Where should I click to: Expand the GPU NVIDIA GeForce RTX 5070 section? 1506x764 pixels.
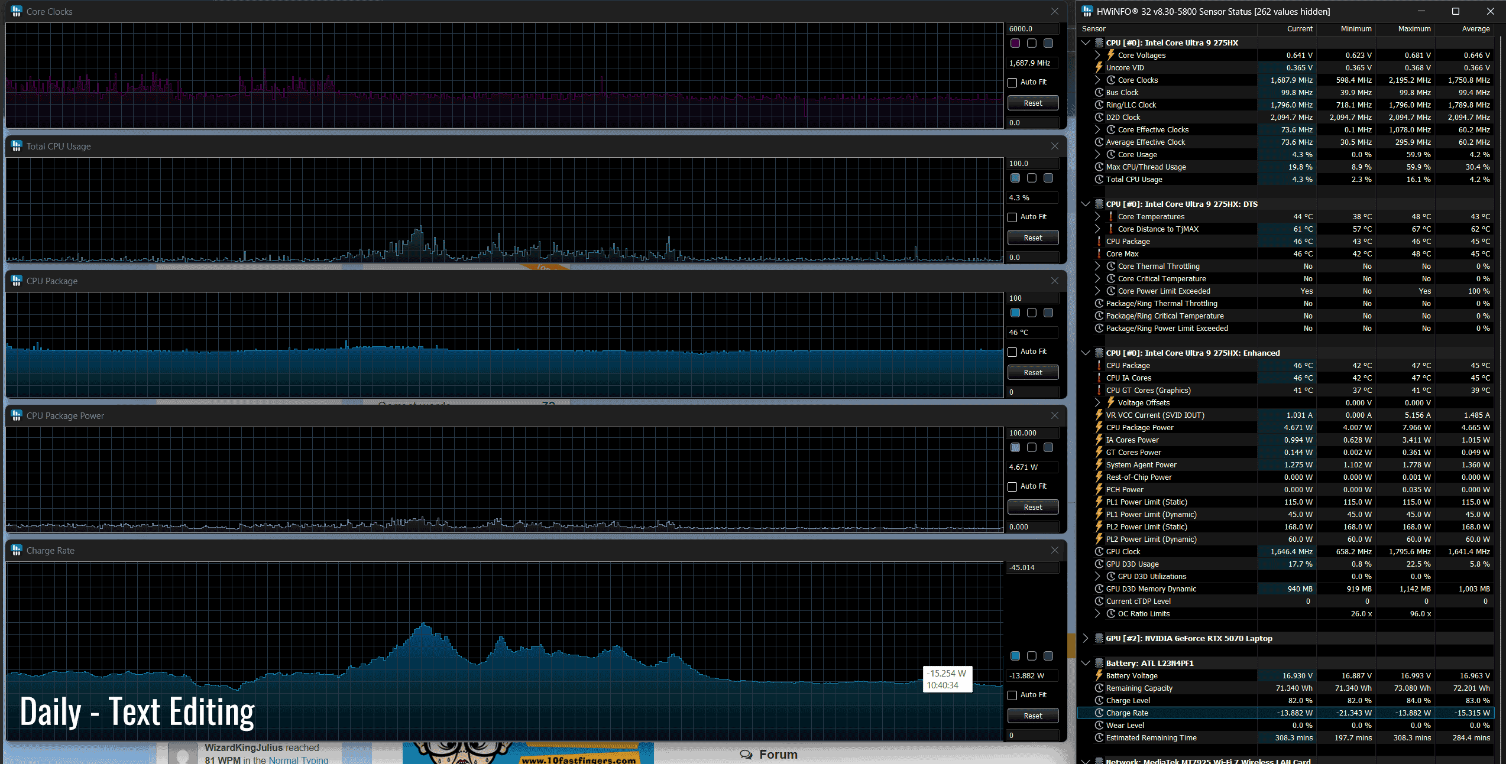click(x=1086, y=638)
